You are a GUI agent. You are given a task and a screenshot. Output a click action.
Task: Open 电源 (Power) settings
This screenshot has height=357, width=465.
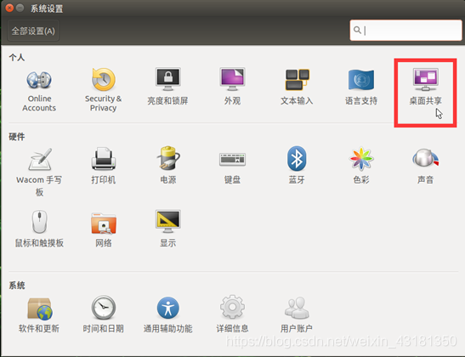tap(167, 166)
